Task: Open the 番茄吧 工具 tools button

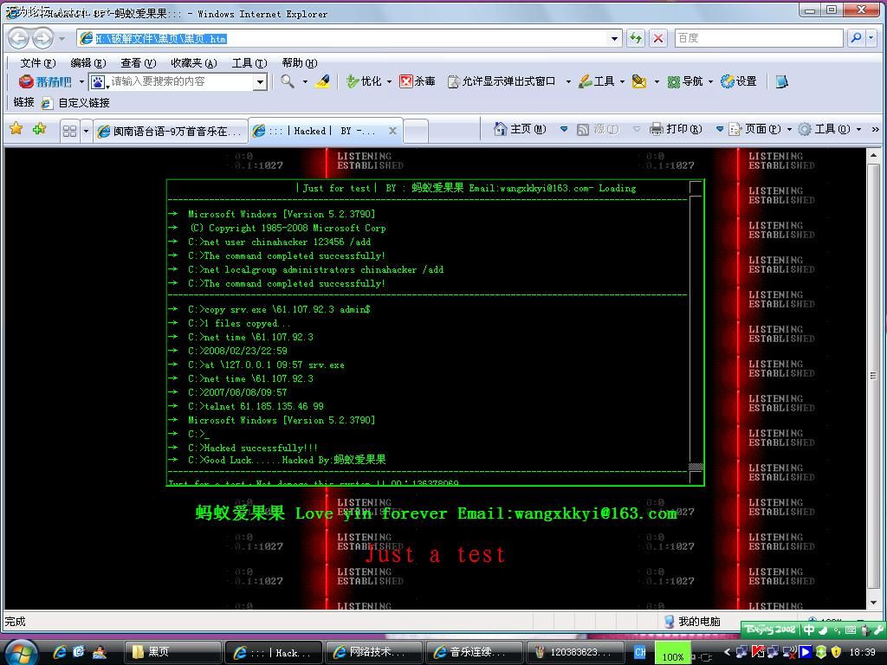Action: coord(597,81)
